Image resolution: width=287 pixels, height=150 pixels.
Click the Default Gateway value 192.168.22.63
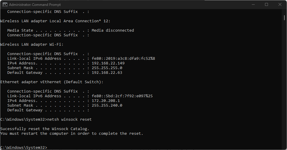pyautogui.click(x=107, y=73)
